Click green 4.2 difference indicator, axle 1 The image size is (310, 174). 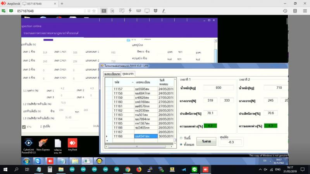point(210,126)
